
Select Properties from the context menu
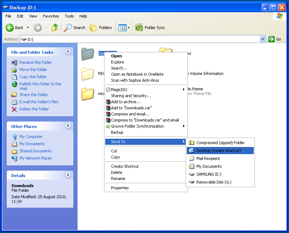120,188
